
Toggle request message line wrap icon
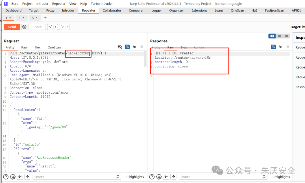[x=127, y=47]
